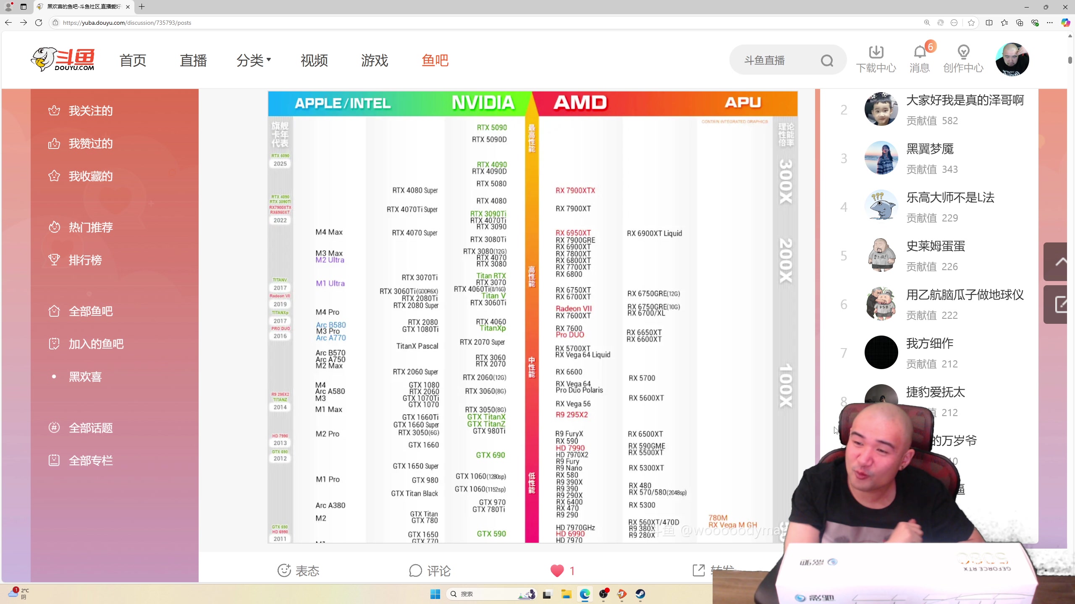Open 全部专栏 in sidebar
The width and height of the screenshot is (1075, 604).
click(x=91, y=461)
